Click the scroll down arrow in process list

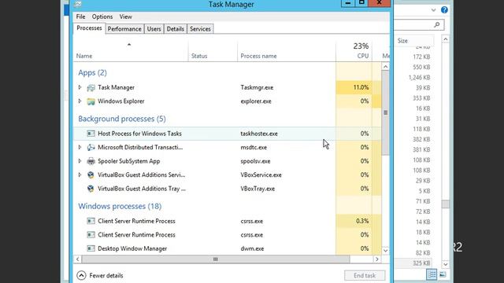pyautogui.click(x=385, y=250)
